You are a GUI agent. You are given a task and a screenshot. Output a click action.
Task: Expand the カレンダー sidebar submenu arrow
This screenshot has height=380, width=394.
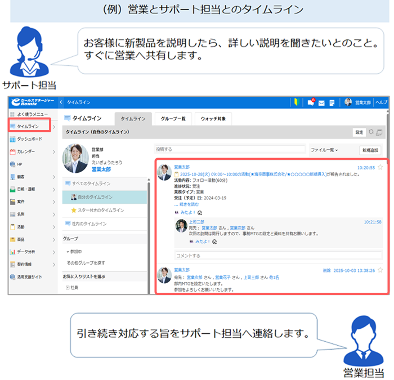pos(55,152)
